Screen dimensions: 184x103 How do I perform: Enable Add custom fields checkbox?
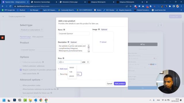click(21, 74)
